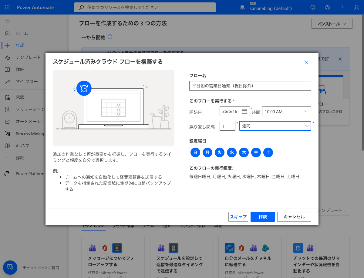The image size is (364, 278).
Task: Open ホーム in the sidebar
Action: point(22,33)
